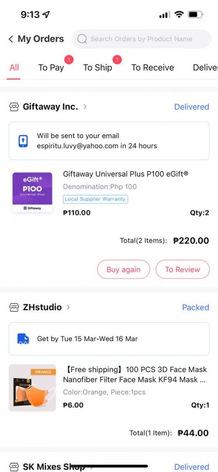Image resolution: width=218 pixels, height=472 pixels.
Task: Open the orange face mask product thumbnail
Action: pyautogui.click(x=32, y=388)
